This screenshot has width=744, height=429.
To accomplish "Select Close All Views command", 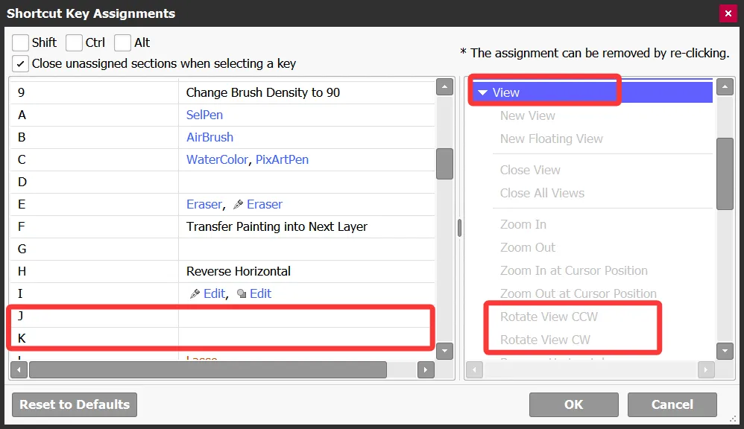I will tap(542, 194).
